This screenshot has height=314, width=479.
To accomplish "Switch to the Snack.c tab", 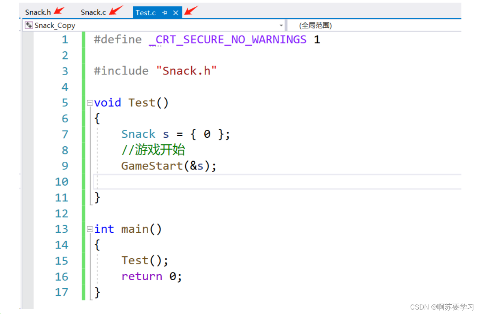I will (x=93, y=12).
